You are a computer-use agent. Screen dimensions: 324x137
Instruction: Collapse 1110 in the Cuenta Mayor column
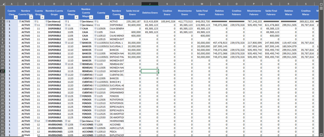(66, 43)
